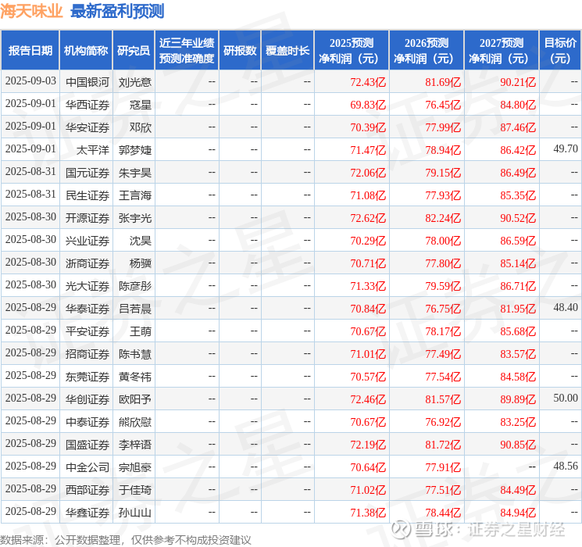Click the 近三年业绩预测准确度 header

[187, 51]
